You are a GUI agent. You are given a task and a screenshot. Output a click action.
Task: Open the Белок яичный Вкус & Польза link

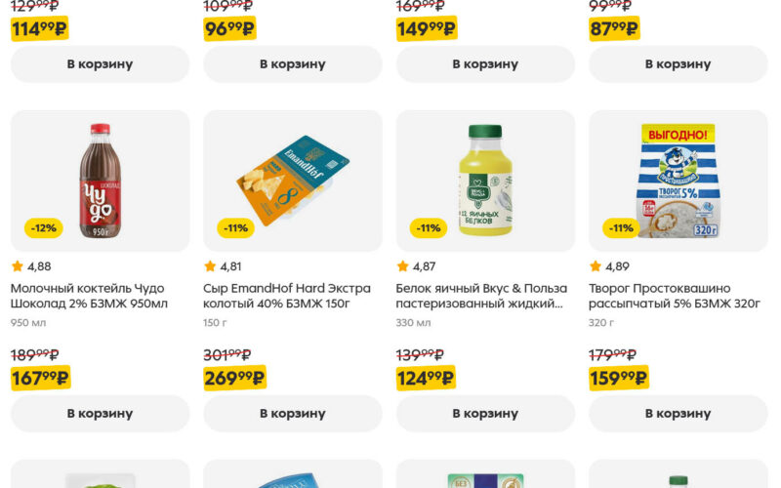tap(481, 296)
